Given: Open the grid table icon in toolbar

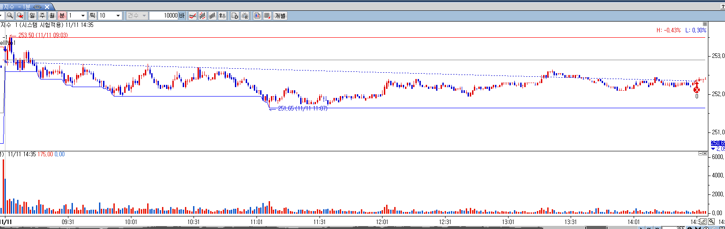Looking at the screenshot, I should click(x=267, y=16).
